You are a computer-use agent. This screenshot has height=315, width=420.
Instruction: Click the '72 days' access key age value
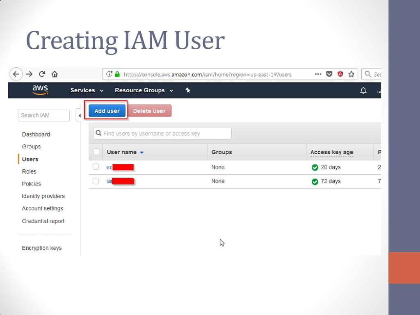pyautogui.click(x=331, y=181)
